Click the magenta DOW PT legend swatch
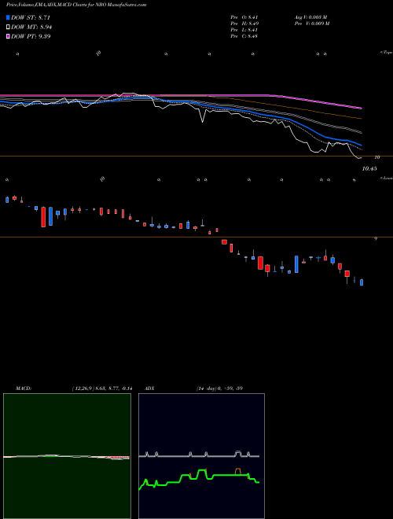Screen dimensions: 393x519 coord(8,36)
